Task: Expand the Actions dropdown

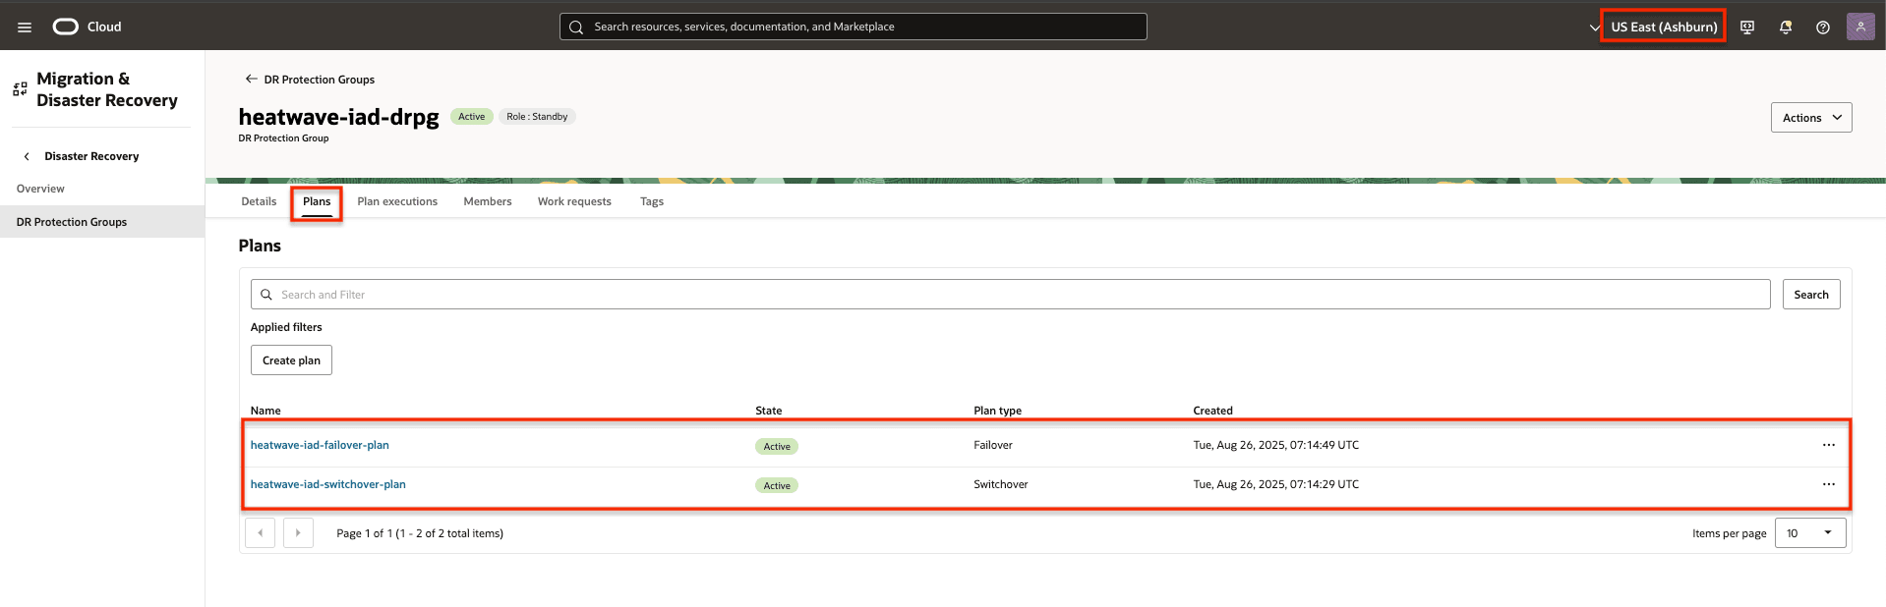Action: [x=1811, y=118]
